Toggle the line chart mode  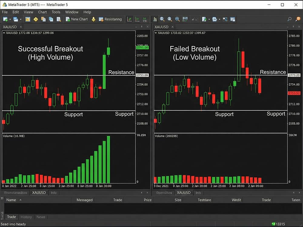tap(145, 19)
